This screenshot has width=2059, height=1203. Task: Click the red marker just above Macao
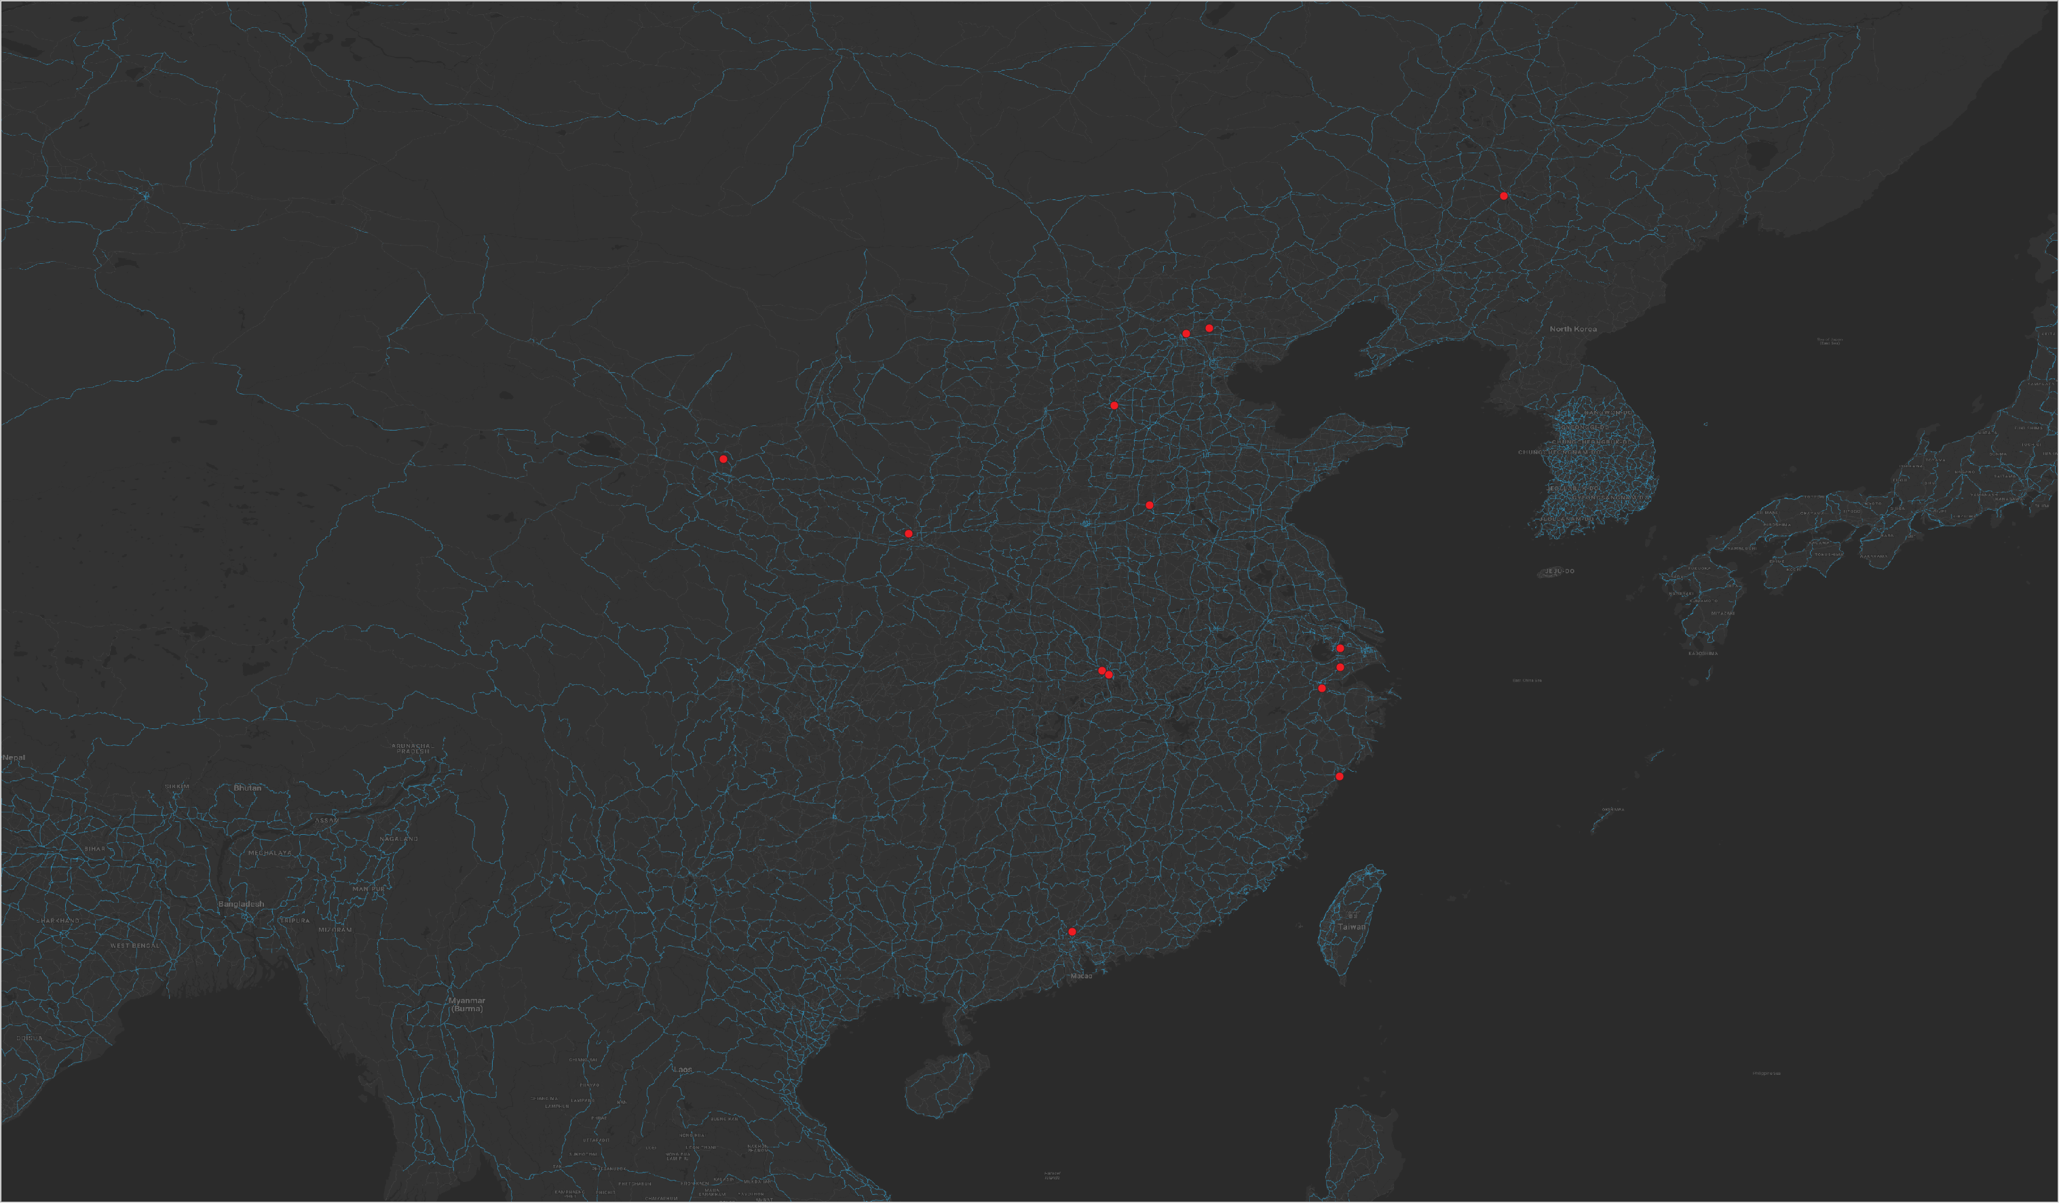[x=1072, y=932]
